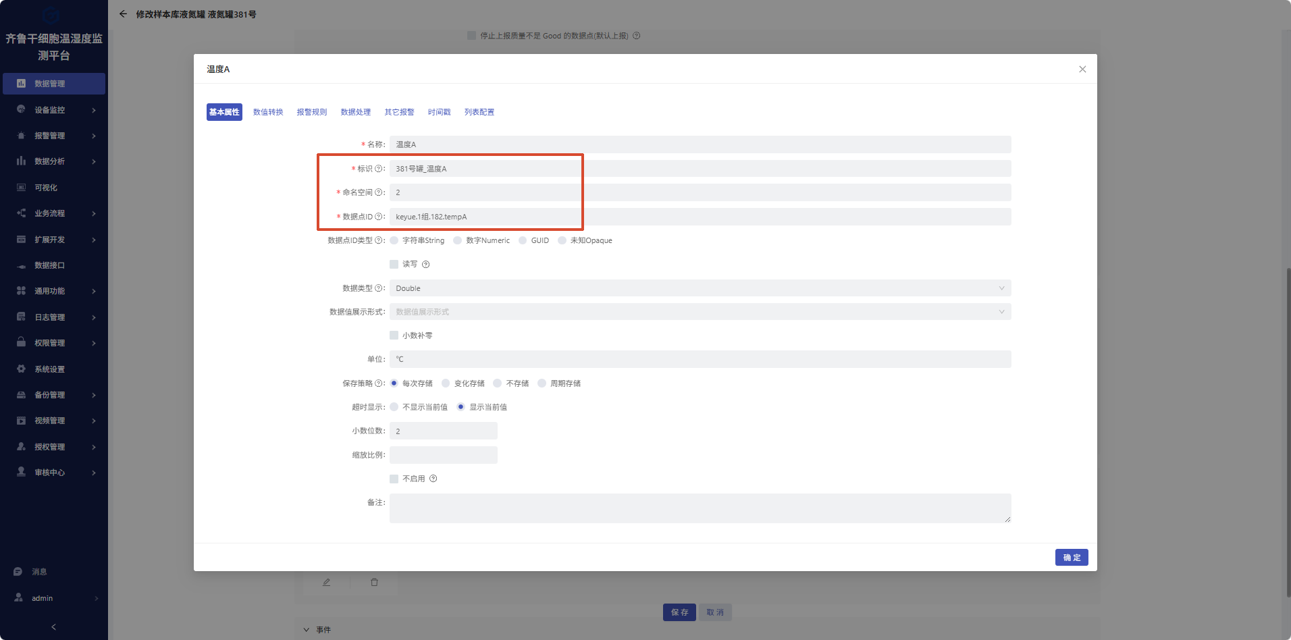Switch to 报警规则 tab
This screenshot has height=640, width=1291.
point(312,112)
